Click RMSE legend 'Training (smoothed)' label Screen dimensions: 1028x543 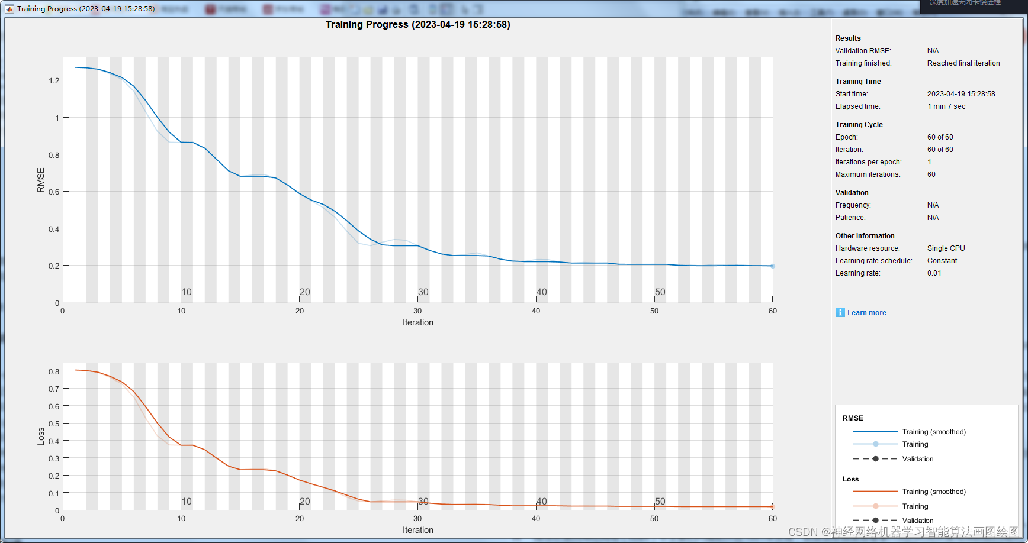click(x=934, y=432)
